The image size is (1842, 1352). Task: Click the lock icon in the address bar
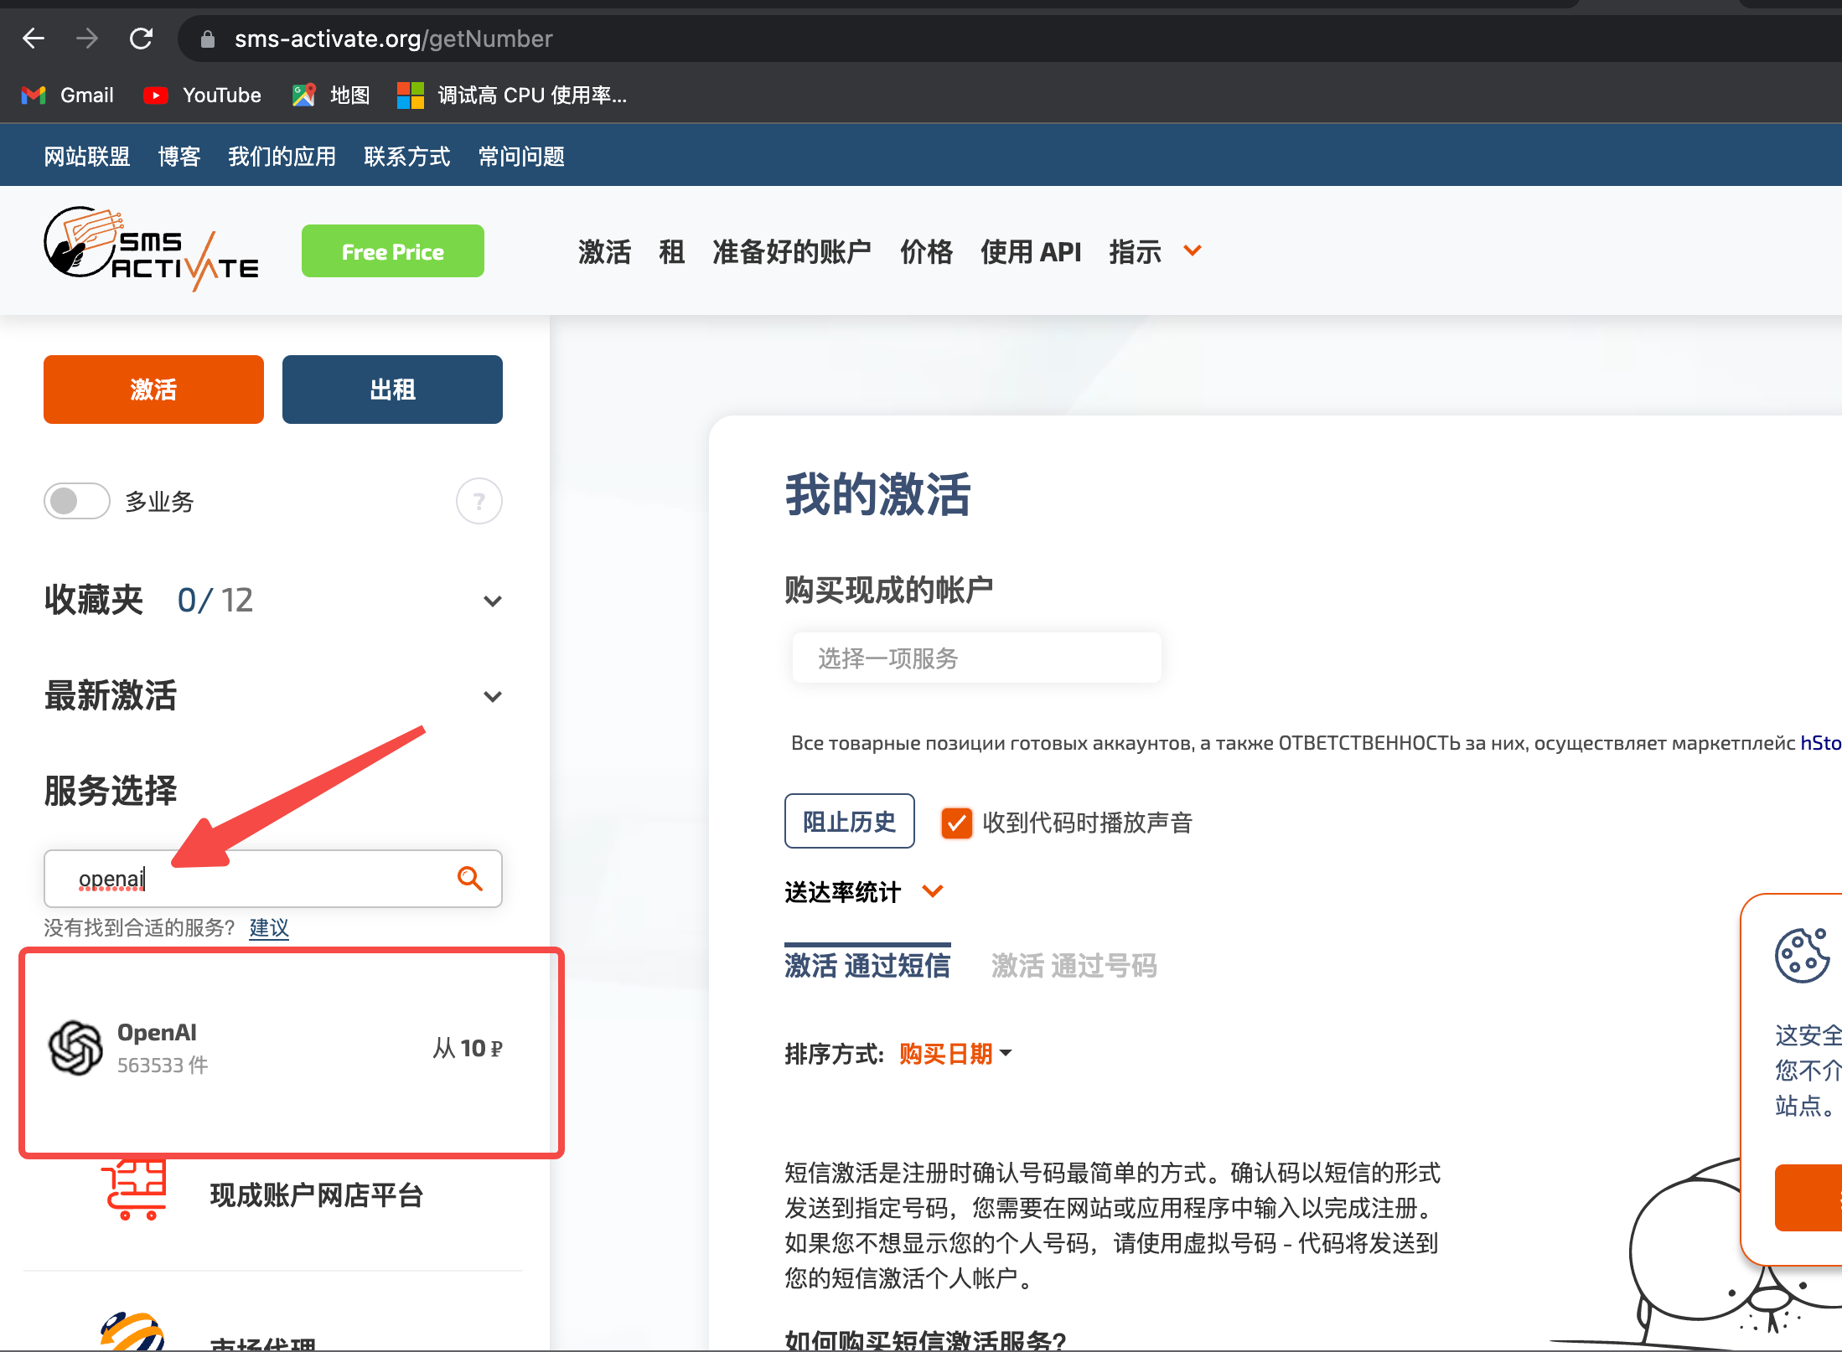pos(208,39)
